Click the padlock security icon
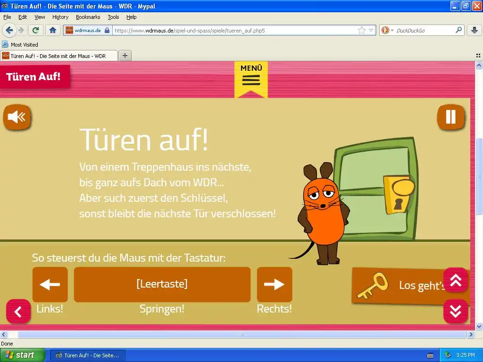The height and width of the screenshot is (362, 483). coord(107,30)
